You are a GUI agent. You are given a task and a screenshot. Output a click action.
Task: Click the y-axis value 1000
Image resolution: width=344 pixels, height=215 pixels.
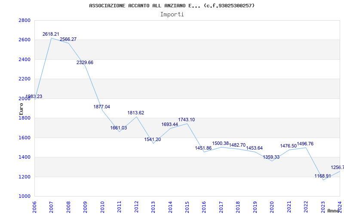tap(25, 197)
